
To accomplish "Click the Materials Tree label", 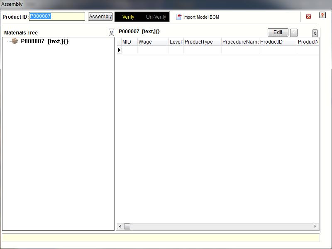I will click(x=21, y=33).
